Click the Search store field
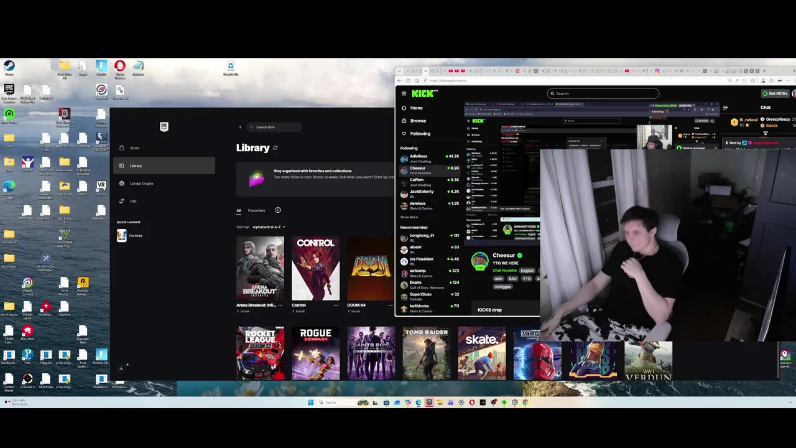 coord(274,127)
